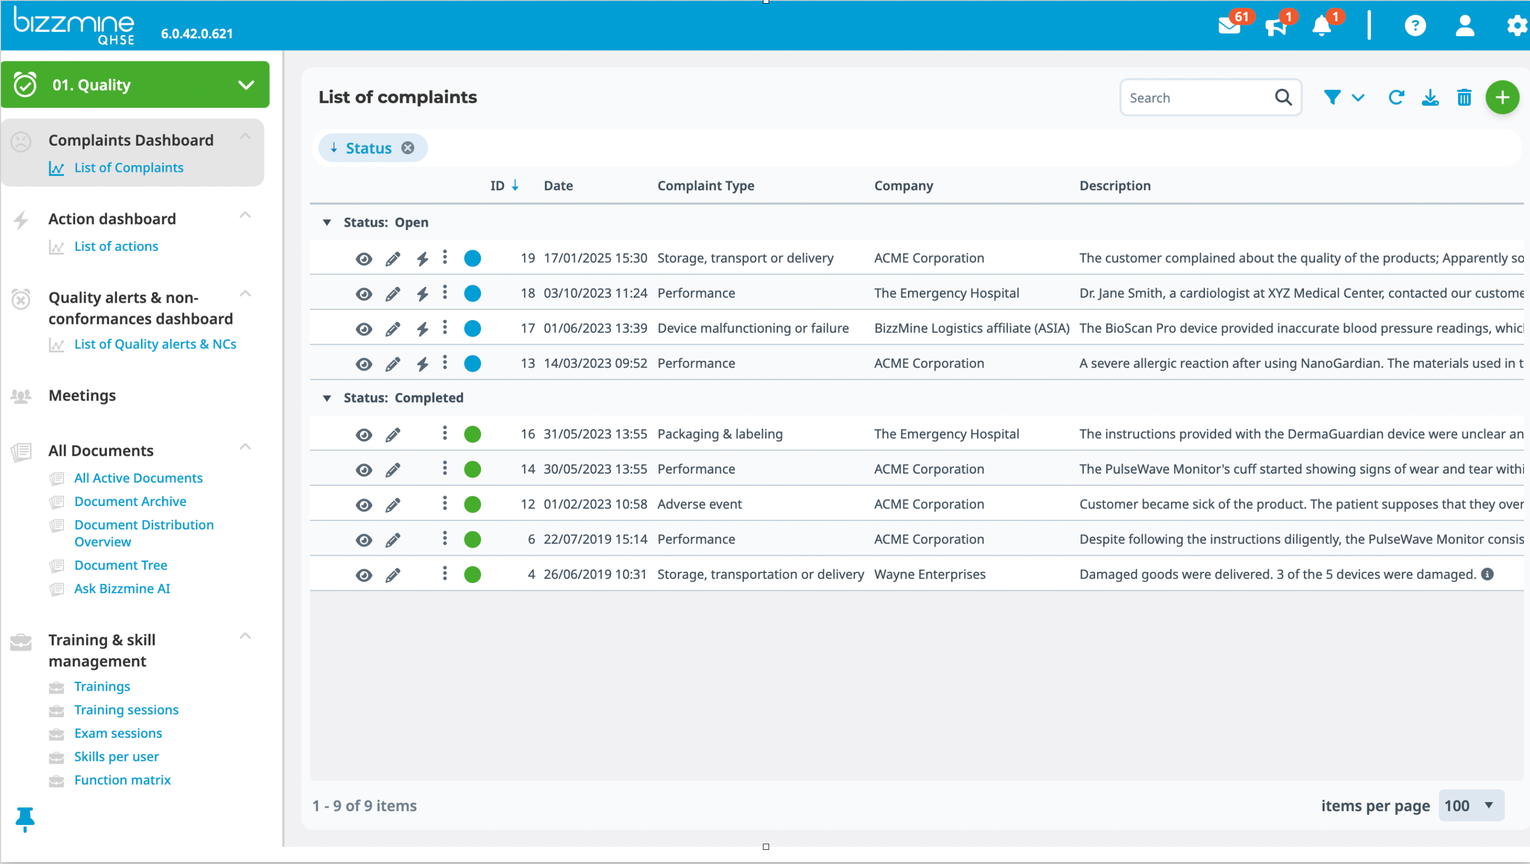Image resolution: width=1530 pixels, height=864 pixels.
Task: Open the items per page dropdown
Action: [x=1471, y=806]
